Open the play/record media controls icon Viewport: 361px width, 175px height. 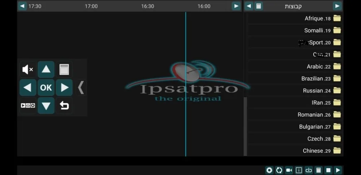(x=28, y=106)
